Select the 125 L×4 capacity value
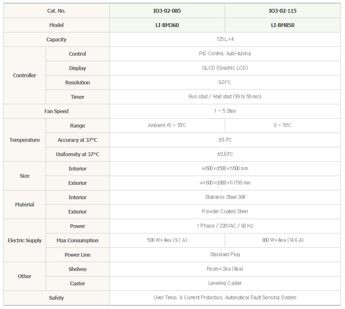This screenshot has height=309, width=345. click(225, 39)
